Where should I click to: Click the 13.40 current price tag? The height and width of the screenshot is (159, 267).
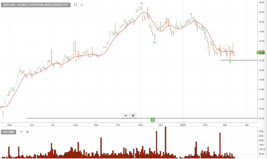(x=261, y=53)
